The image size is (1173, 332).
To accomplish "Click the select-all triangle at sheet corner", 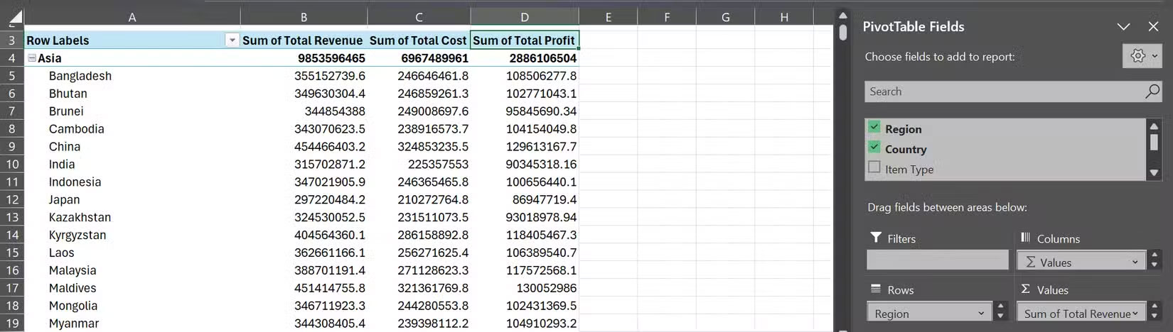I will pyautogui.click(x=13, y=17).
